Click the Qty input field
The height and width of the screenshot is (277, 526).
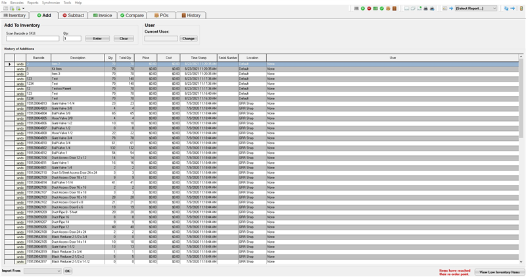[72, 39]
